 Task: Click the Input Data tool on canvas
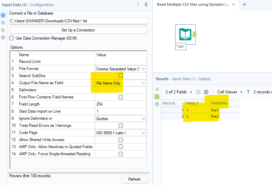pos(185,34)
